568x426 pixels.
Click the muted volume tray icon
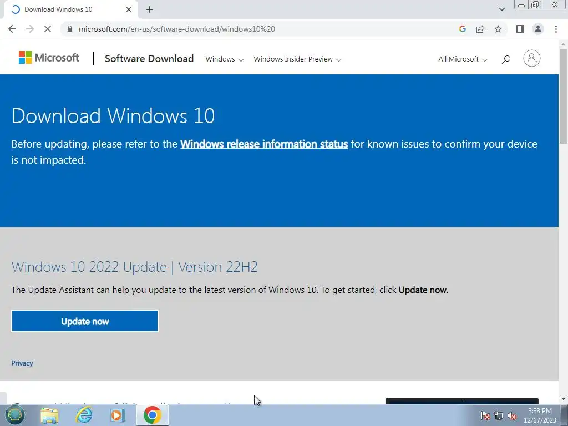coord(512,415)
